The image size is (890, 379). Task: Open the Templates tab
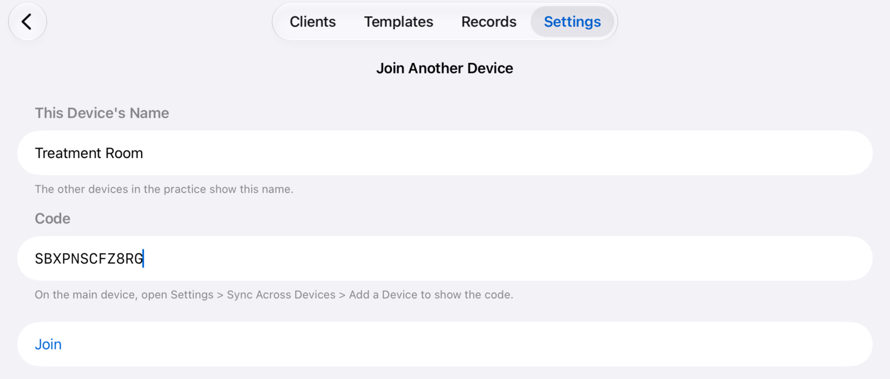click(x=399, y=22)
